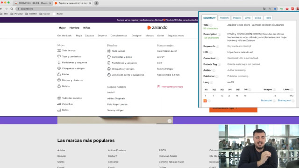This screenshot has width=299, height=168.
Task: Close the SEO META in 1 CLICK tab
Action: tap(50, 3)
